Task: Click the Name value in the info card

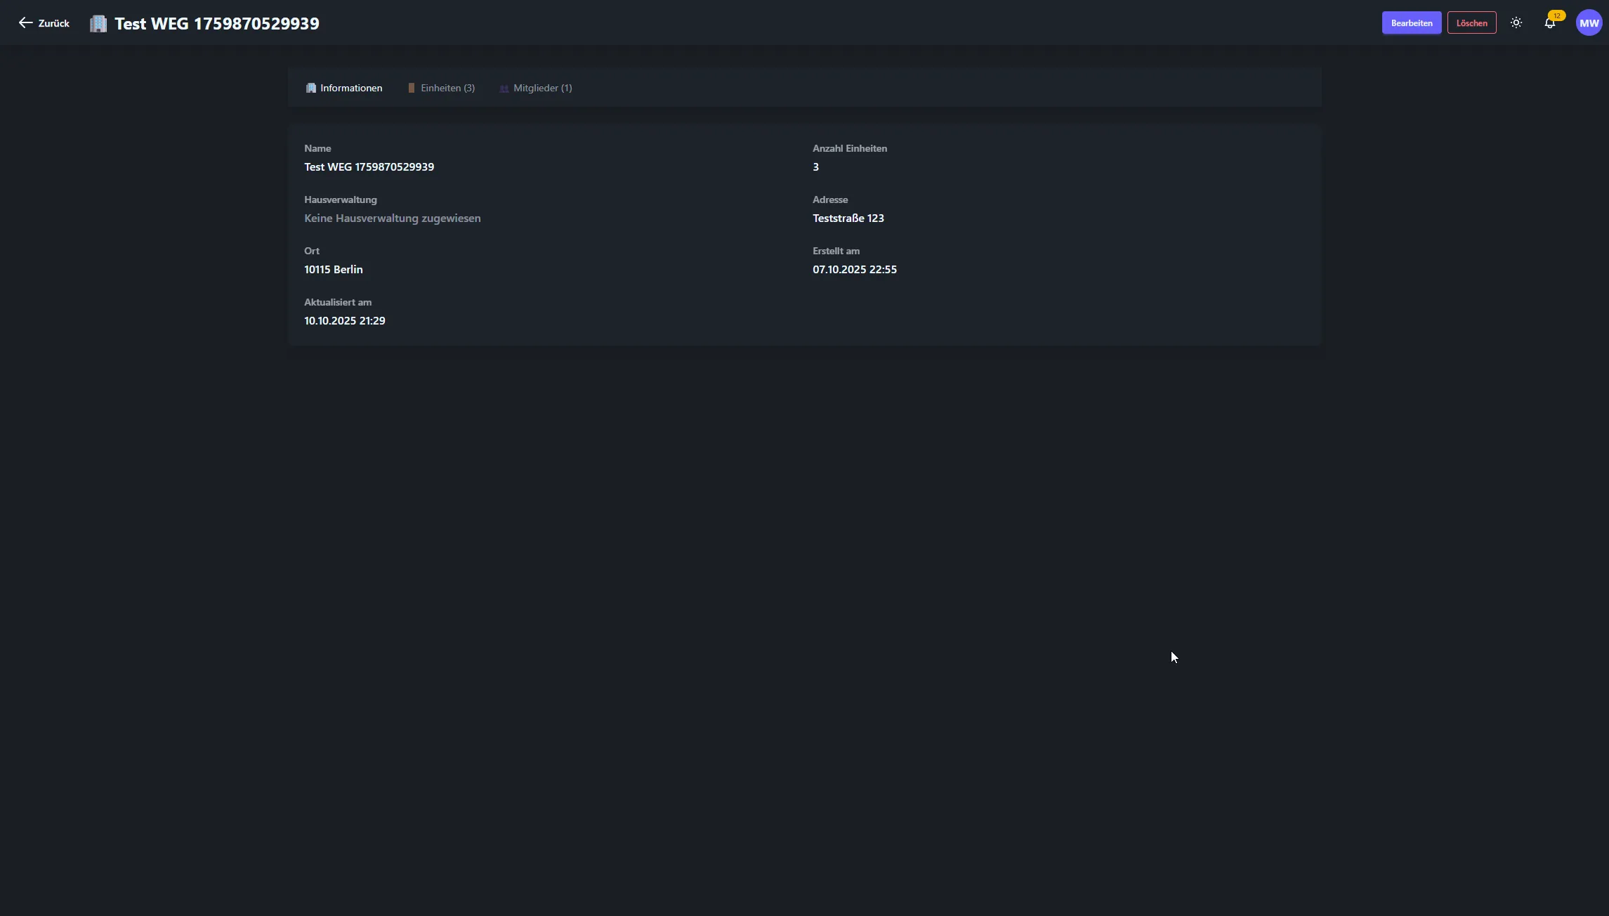Action: 369,167
